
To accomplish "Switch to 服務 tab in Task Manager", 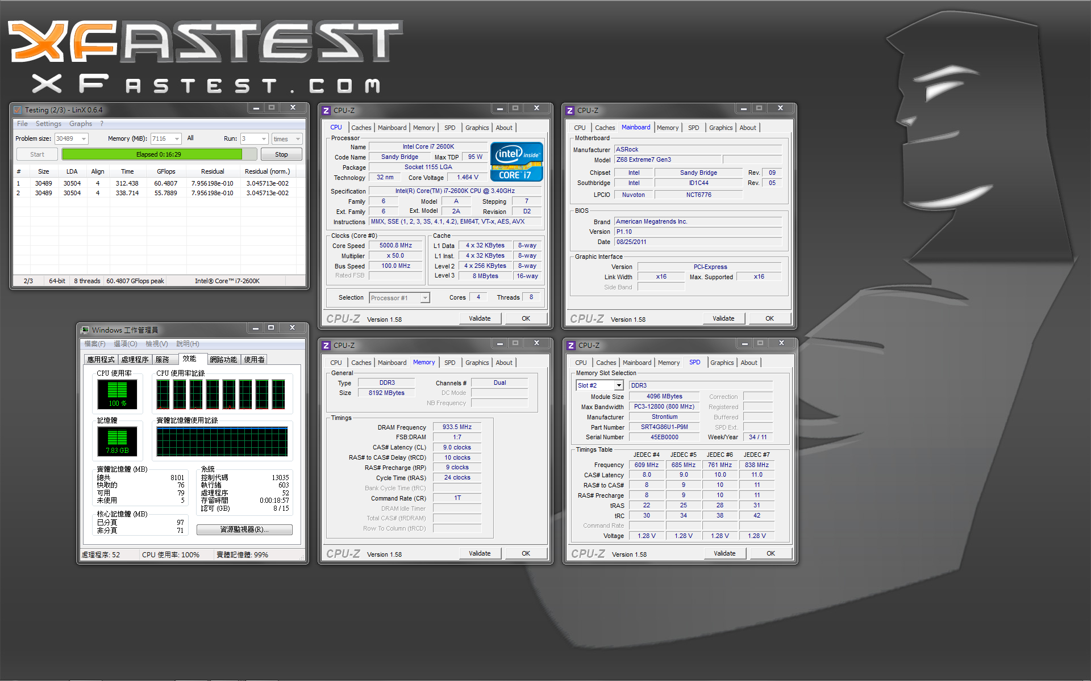I will [x=163, y=360].
